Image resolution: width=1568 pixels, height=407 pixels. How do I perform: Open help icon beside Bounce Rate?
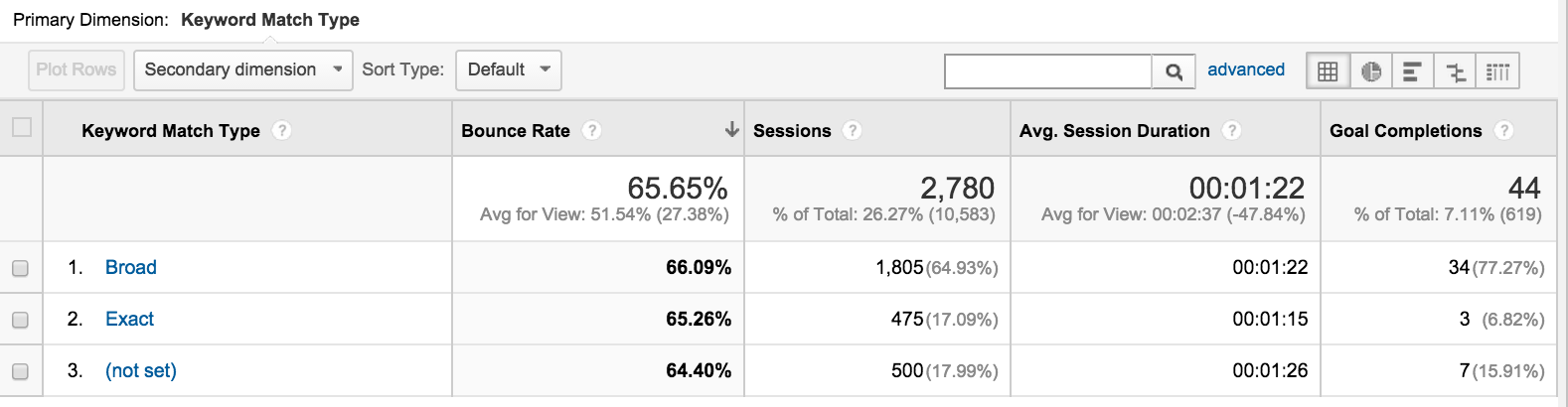592,130
